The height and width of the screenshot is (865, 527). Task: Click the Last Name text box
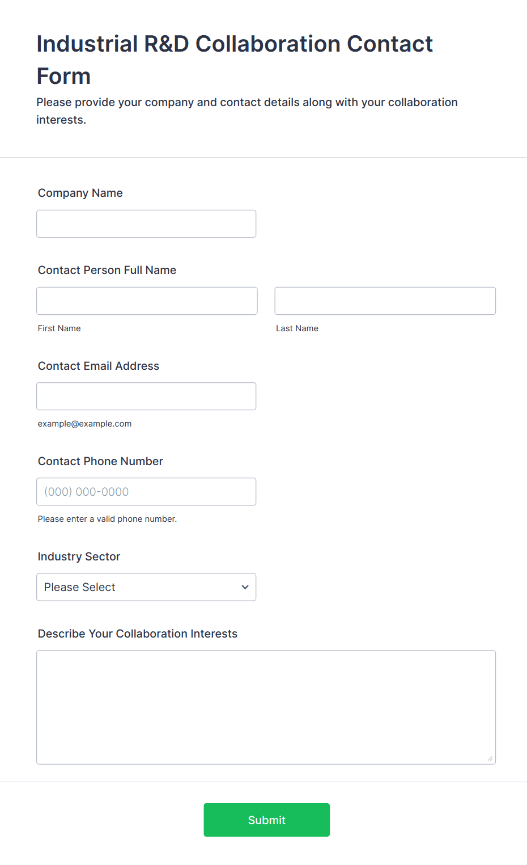(x=385, y=301)
